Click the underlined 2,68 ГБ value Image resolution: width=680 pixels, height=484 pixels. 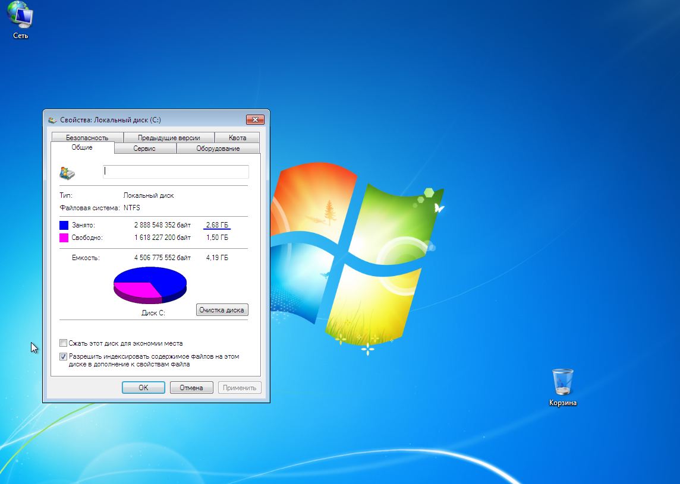tap(217, 225)
